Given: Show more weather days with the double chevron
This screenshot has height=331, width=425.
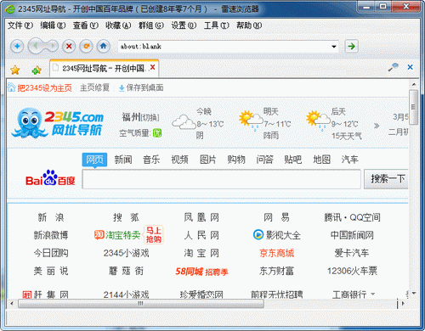Looking at the screenshot, I should click(x=377, y=126).
